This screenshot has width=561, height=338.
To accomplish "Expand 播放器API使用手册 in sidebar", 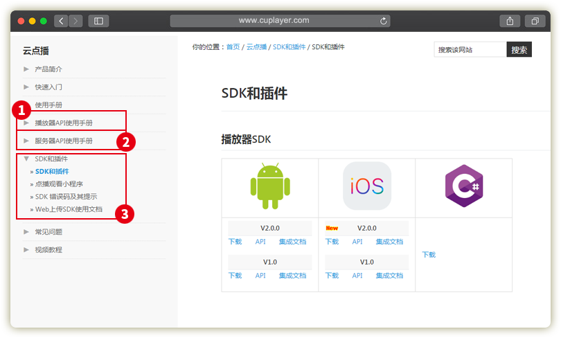I will 63,123.
